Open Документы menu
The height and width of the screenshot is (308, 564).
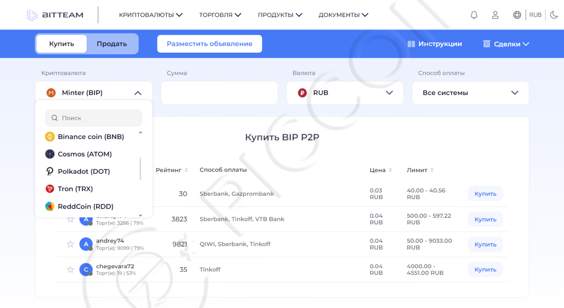[x=344, y=15]
